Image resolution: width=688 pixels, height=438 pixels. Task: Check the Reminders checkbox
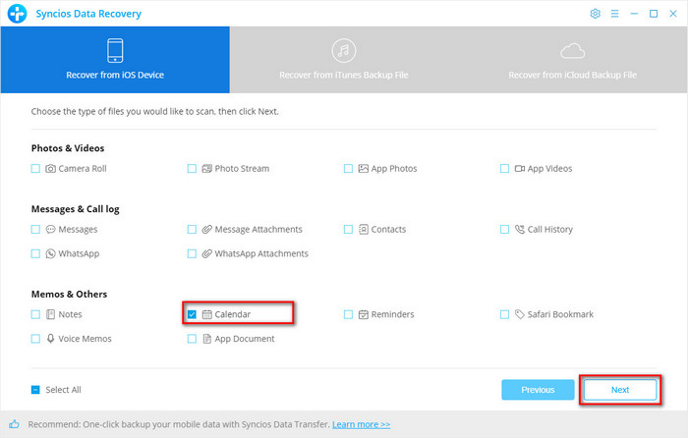(x=348, y=314)
